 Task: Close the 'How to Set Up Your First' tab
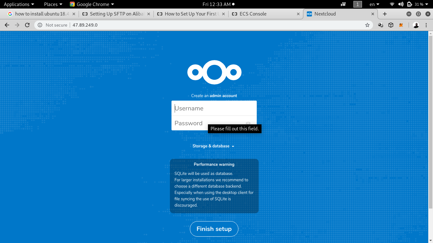[223, 14]
